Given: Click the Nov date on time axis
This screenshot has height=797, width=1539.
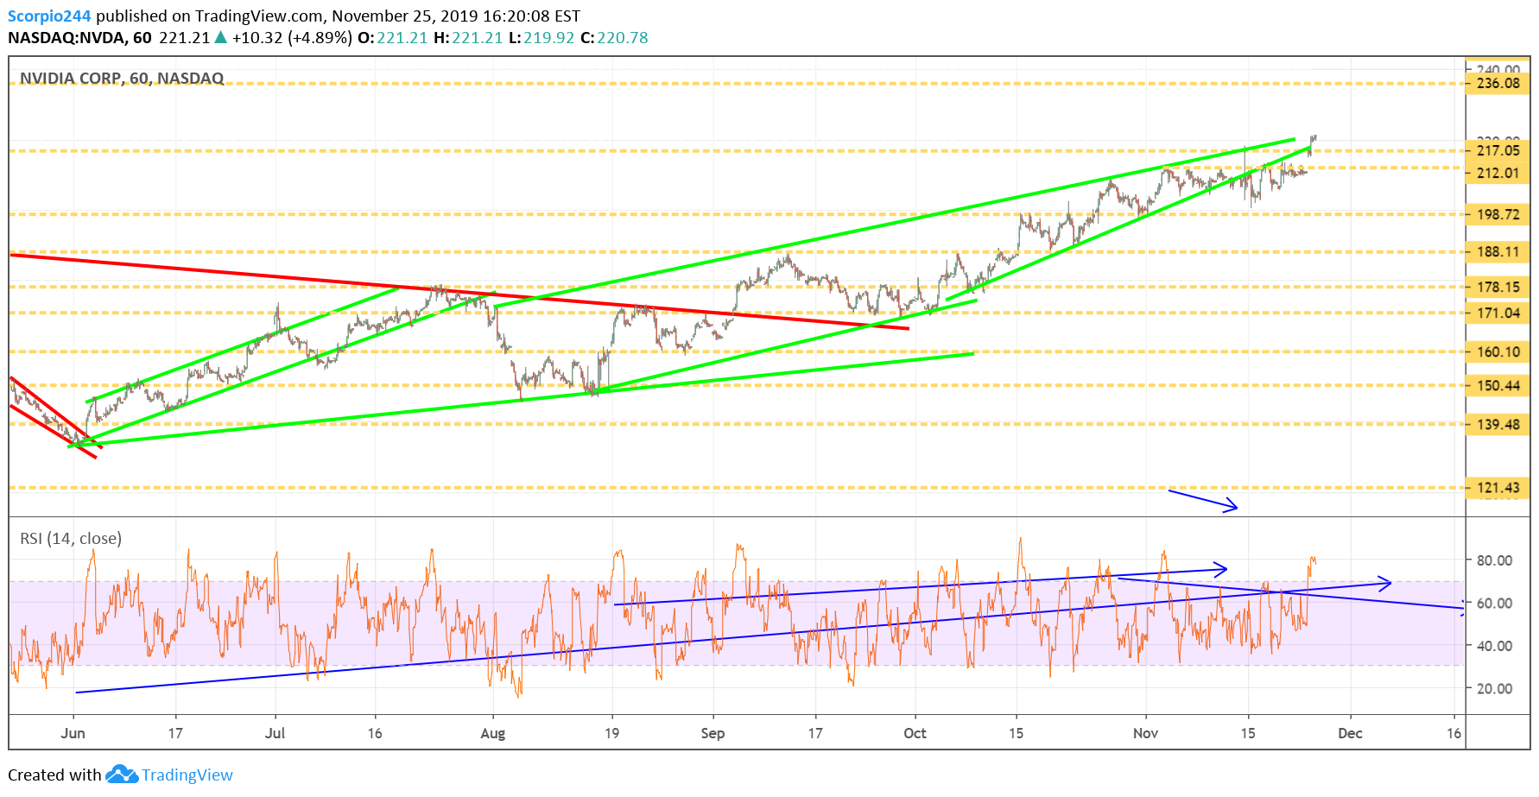Looking at the screenshot, I should click(1145, 733).
